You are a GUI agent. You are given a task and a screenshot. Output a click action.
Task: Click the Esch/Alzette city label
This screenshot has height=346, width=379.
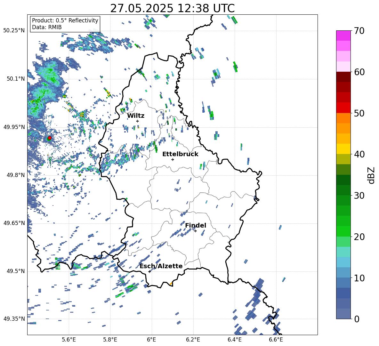pos(161,266)
